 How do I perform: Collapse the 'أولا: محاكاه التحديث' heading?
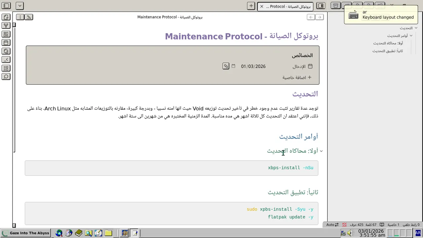(x=321, y=151)
